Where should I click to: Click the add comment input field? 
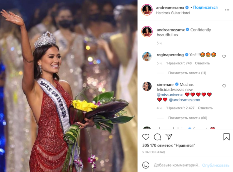tap(177, 165)
